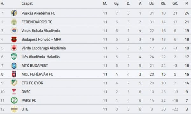This screenshot has height=114, width=191.
Task: Select the PAKSI FC team name
Action: point(29,100)
